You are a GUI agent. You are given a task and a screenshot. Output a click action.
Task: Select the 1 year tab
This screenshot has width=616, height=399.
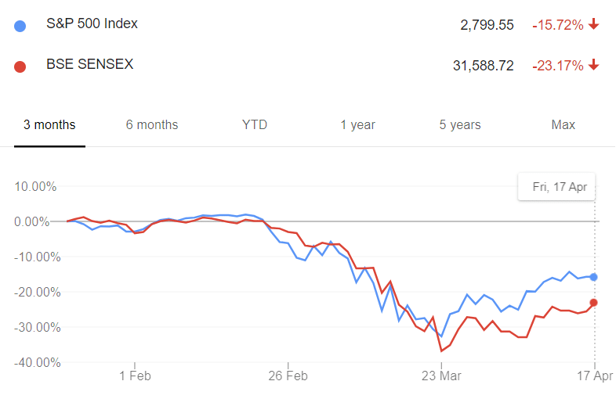[x=357, y=125]
